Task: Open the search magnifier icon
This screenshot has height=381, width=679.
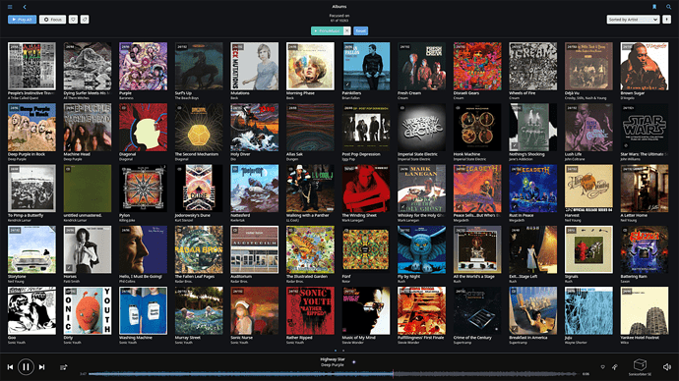Action: [x=668, y=7]
